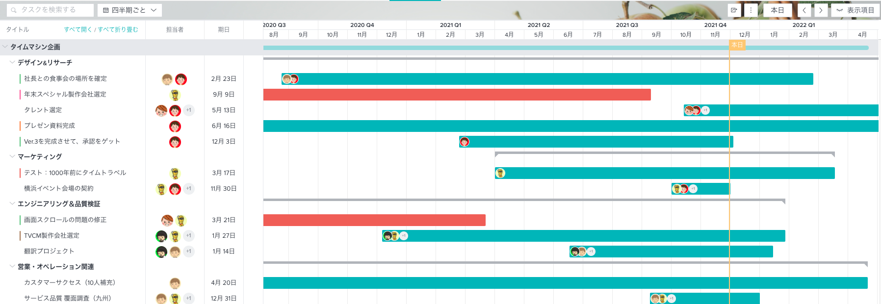Click +1 assignee badge for 横浜イベント会場の契約
This screenshot has width=881, height=304.
(189, 189)
